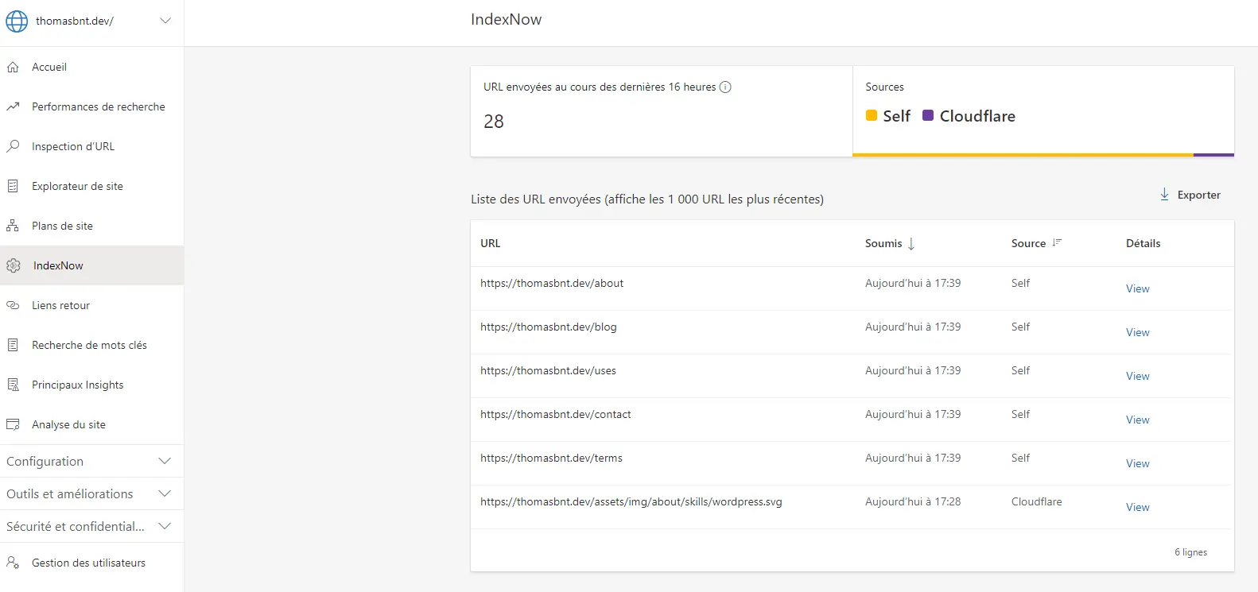The width and height of the screenshot is (1258, 592).
Task: Click the purple Cloudflare legend swatch
Action: (x=928, y=116)
